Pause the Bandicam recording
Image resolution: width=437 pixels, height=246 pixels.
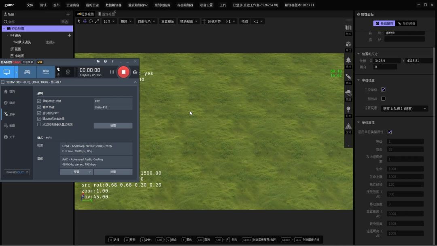click(x=112, y=72)
